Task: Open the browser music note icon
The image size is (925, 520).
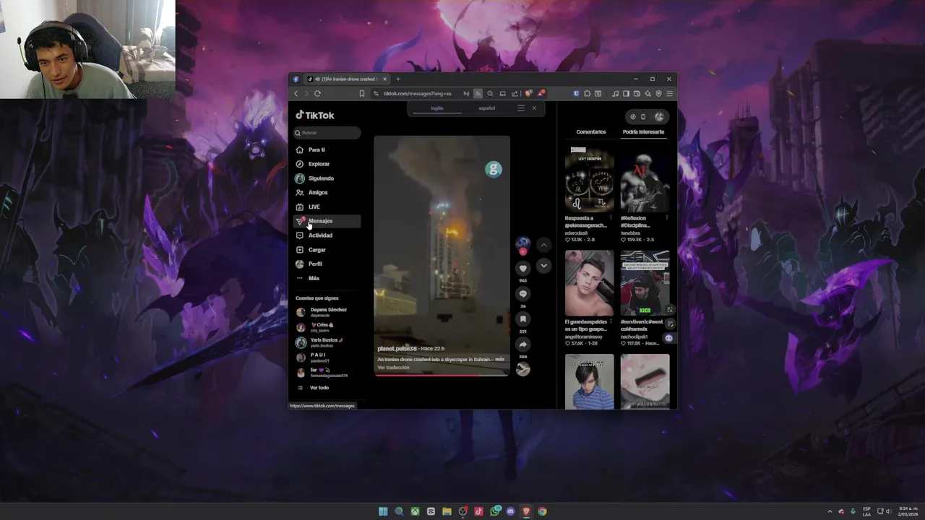Action: pyautogui.click(x=616, y=93)
